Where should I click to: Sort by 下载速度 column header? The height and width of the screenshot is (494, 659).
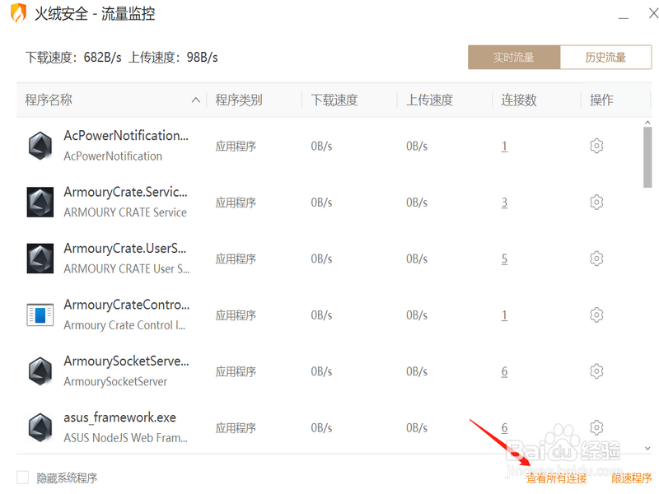pos(334,100)
